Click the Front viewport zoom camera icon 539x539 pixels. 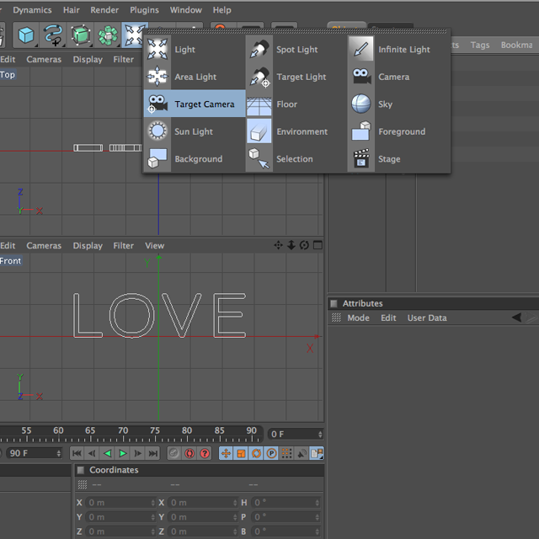(291, 245)
